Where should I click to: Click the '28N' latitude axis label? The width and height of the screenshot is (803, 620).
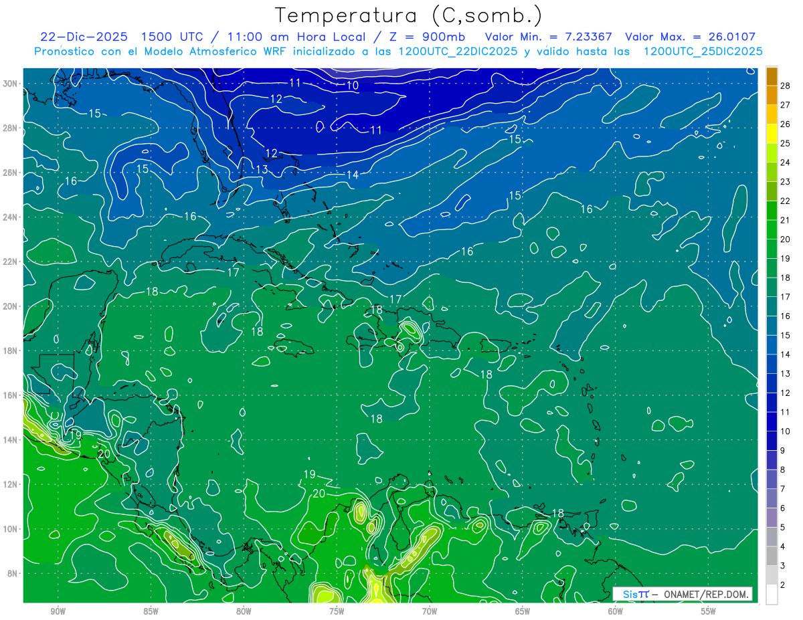tap(11, 128)
